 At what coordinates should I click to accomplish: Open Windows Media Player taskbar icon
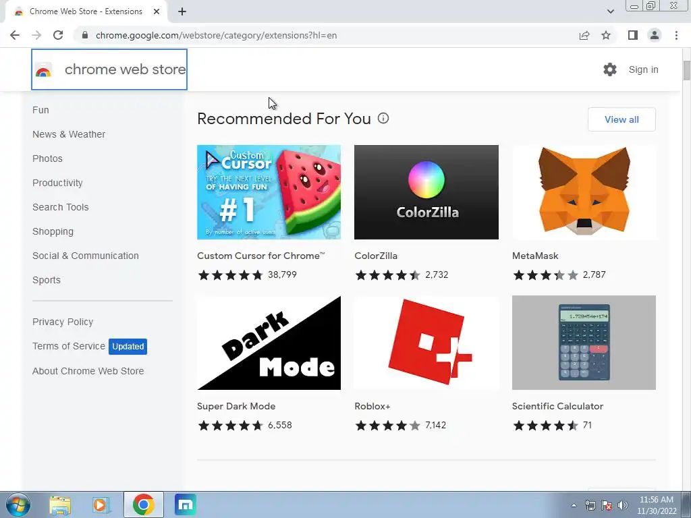click(x=101, y=505)
